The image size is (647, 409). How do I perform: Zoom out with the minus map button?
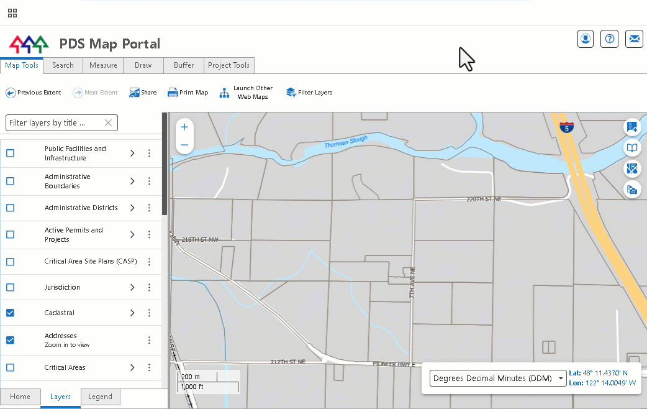pyautogui.click(x=184, y=145)
